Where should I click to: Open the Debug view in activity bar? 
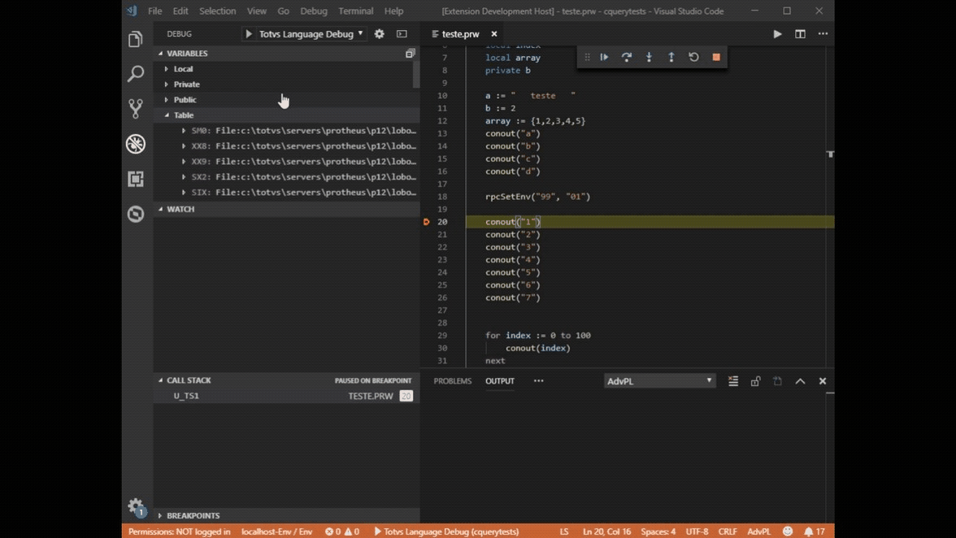(x=135, y=144)
